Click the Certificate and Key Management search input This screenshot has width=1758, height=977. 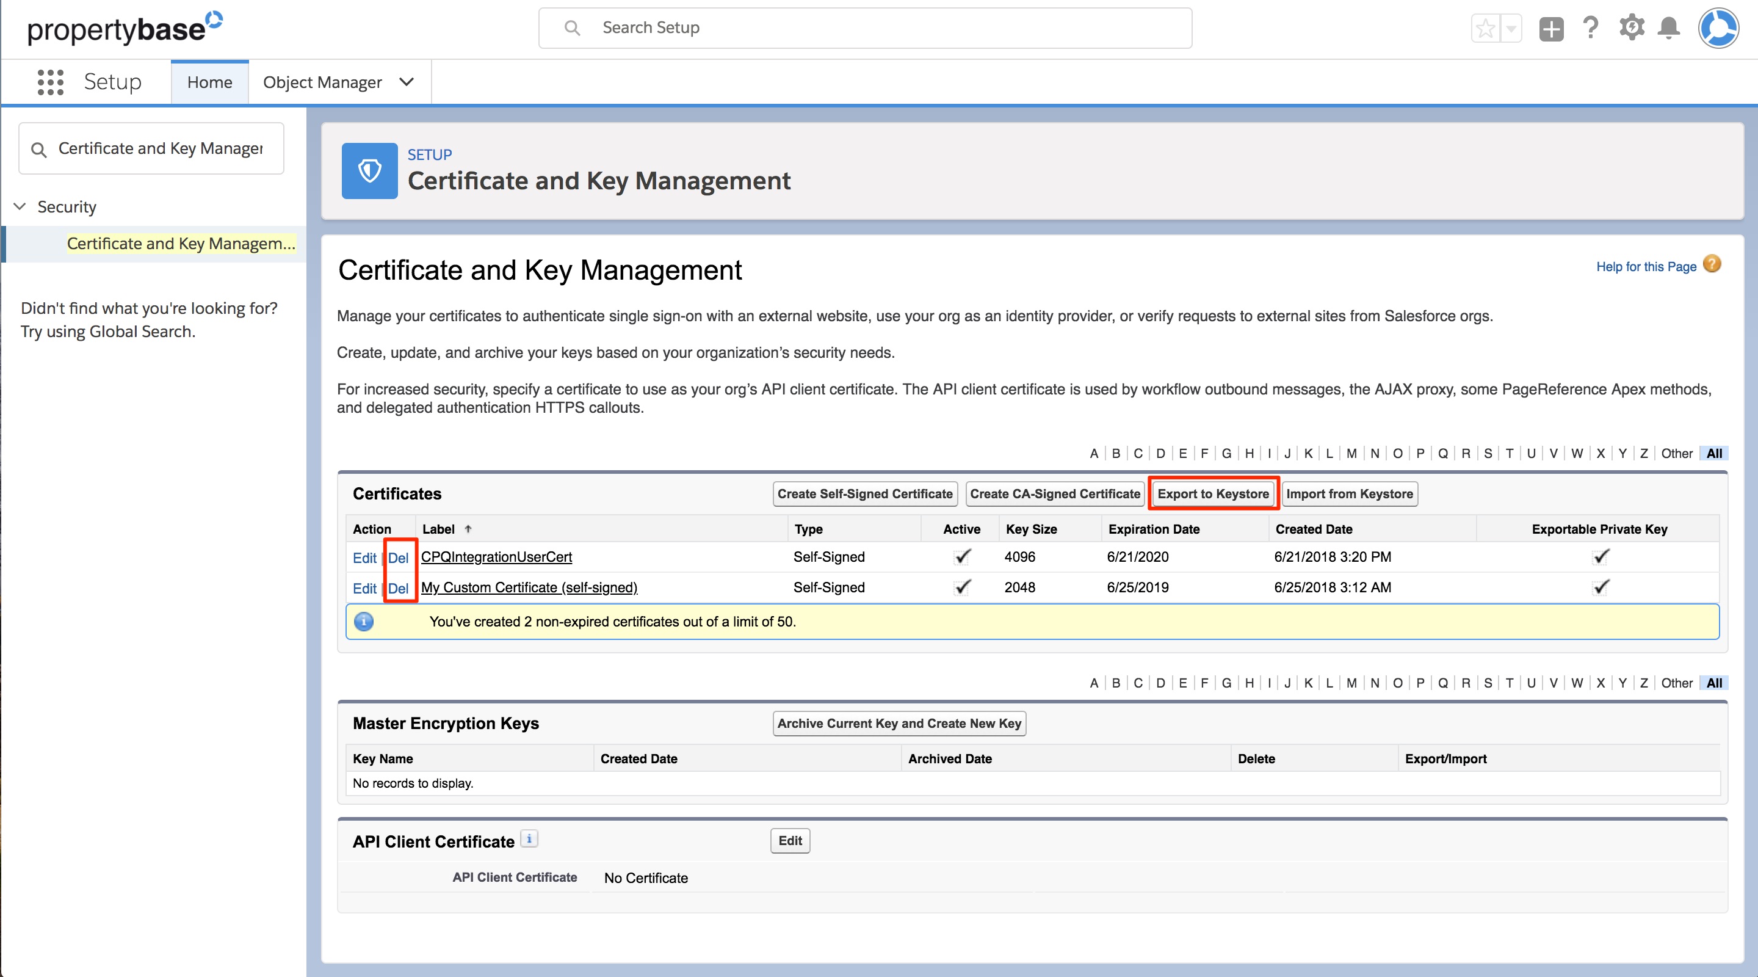(153, 149)
